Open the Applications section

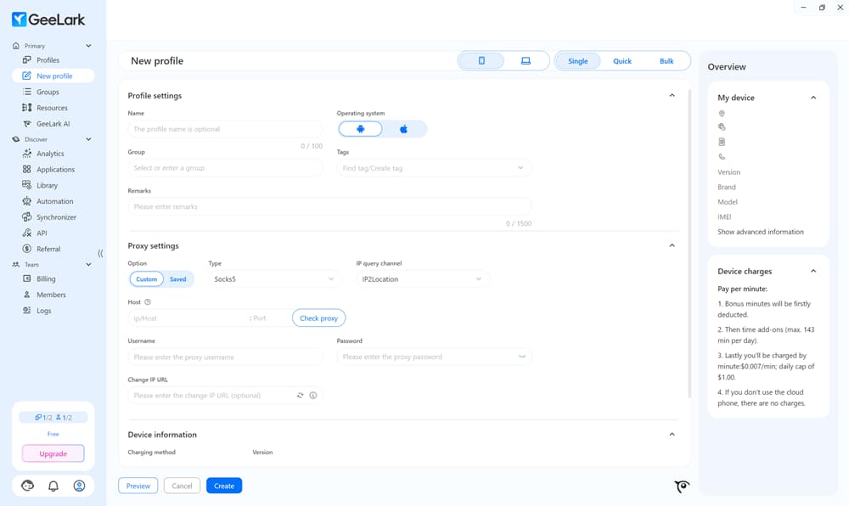[x=56, y=169]
